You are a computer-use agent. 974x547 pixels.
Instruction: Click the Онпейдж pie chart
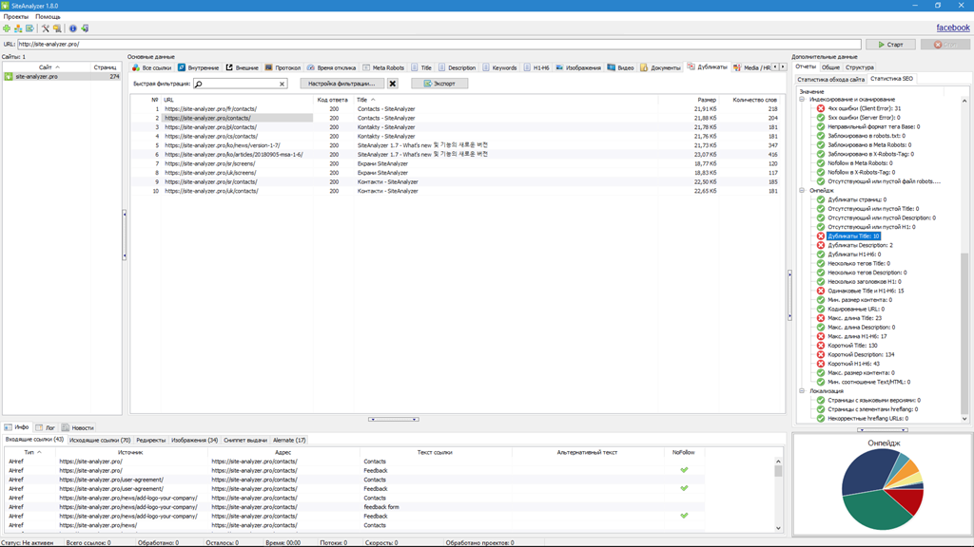(882, 486)
